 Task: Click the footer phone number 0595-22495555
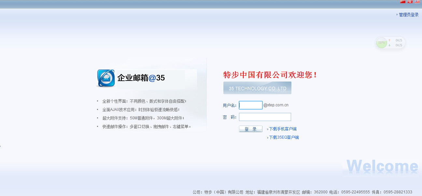tap(356, 192)
